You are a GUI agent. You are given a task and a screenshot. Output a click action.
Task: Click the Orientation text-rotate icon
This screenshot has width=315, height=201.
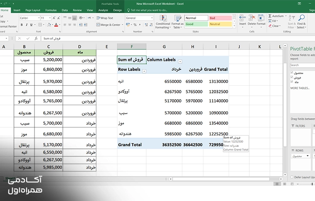(81, 18)
